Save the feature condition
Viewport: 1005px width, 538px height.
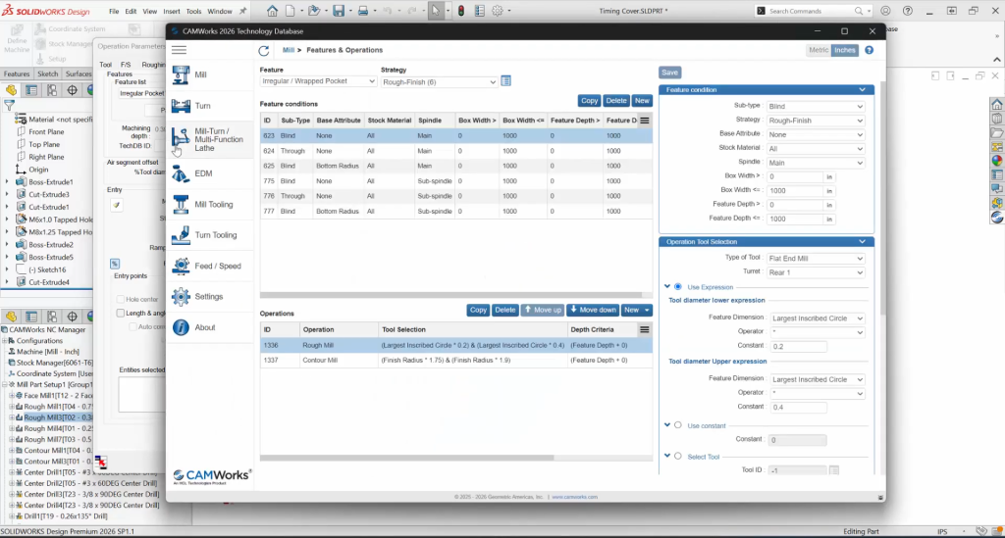[669, 73]
